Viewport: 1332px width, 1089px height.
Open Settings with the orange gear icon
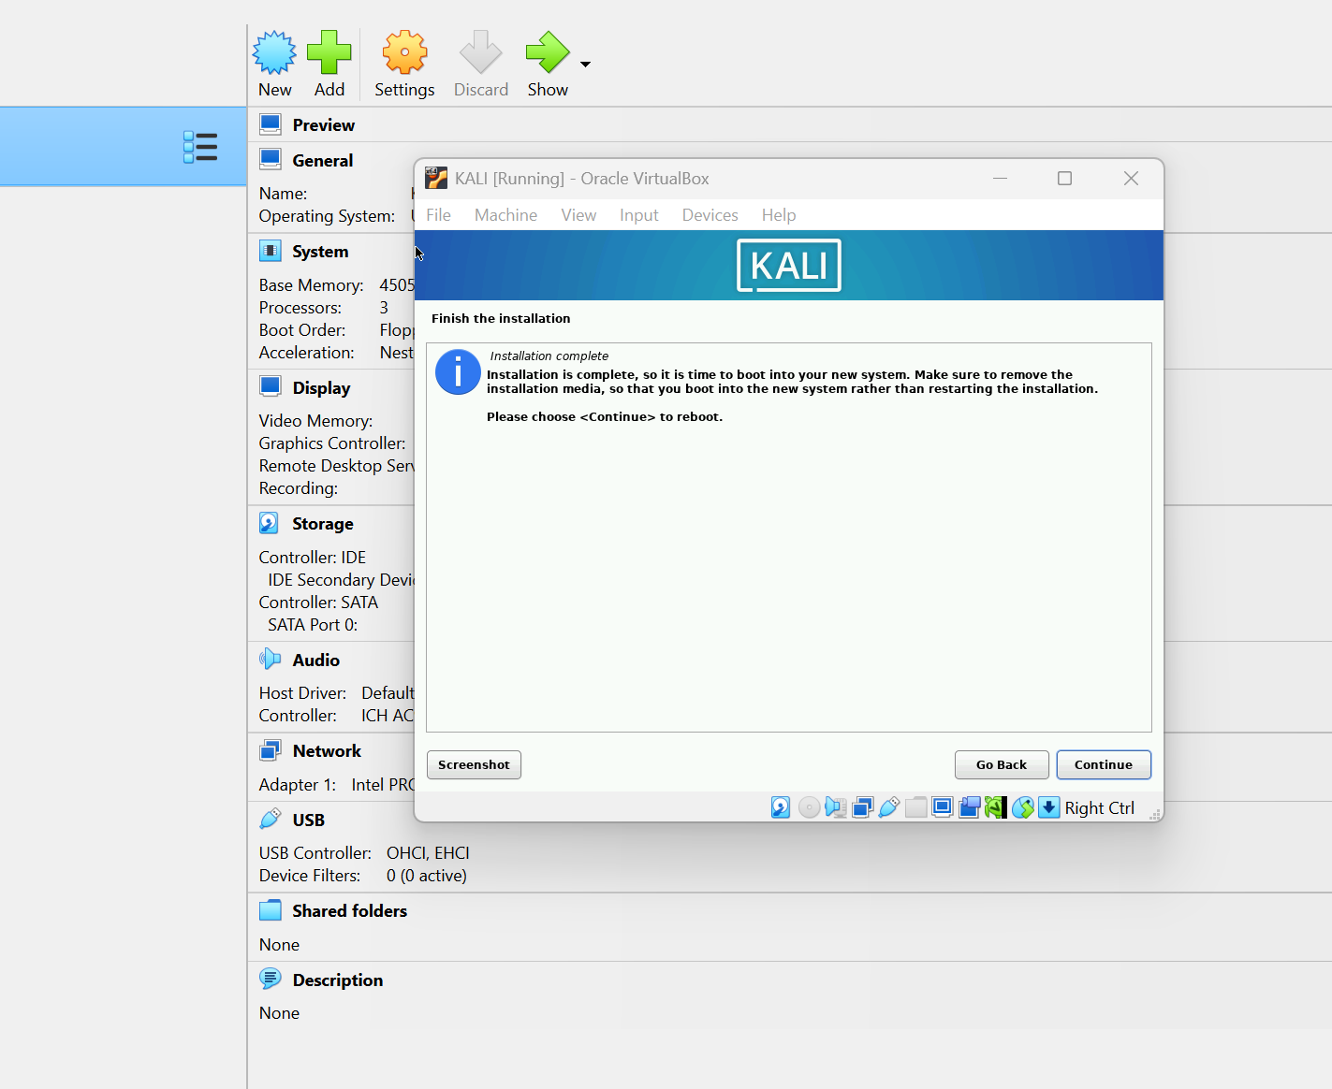pyautogui.click(x=404, y=52)
